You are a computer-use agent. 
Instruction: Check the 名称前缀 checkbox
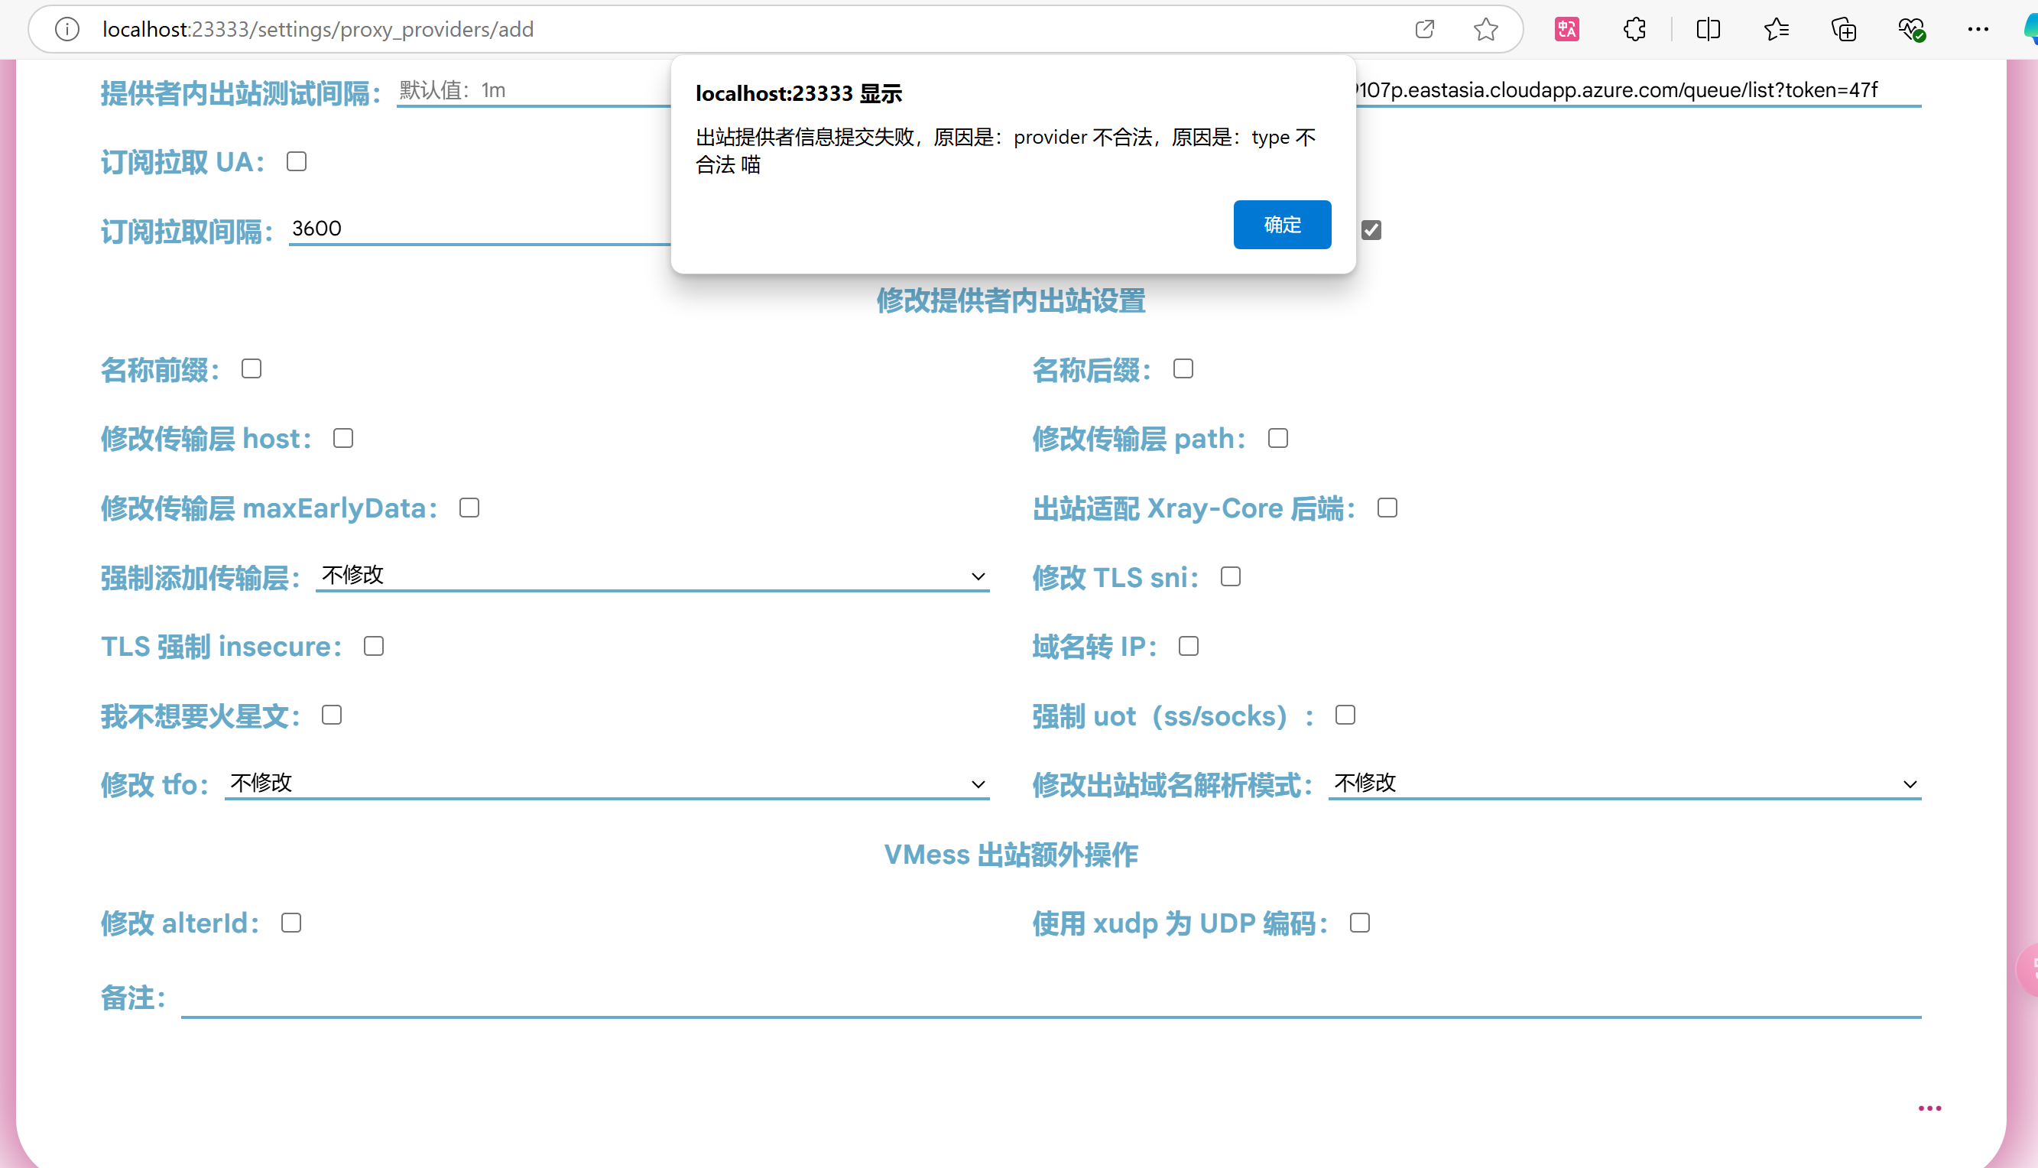click(252, 369)
